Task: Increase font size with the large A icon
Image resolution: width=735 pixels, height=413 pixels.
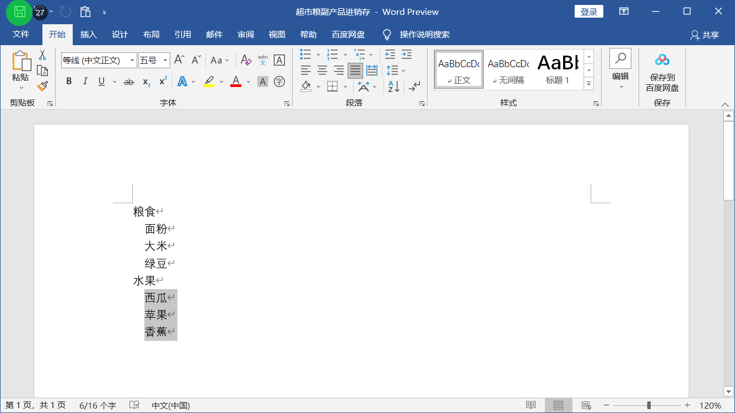Action: [179, 60]
